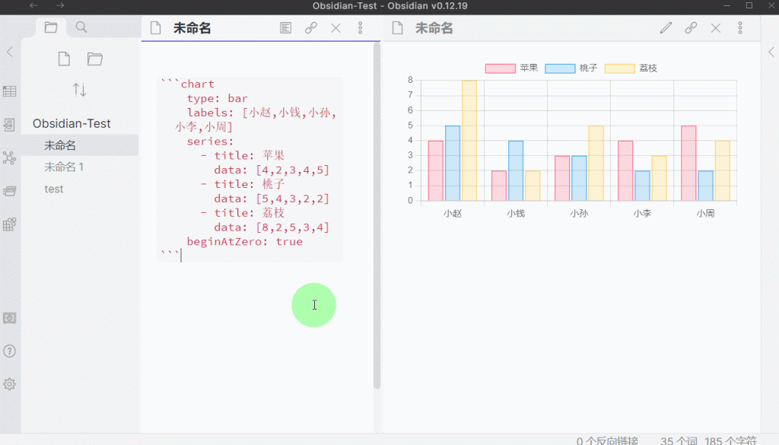
Task: Click the document icon beside right pane title
Action: tap(397, 28)
